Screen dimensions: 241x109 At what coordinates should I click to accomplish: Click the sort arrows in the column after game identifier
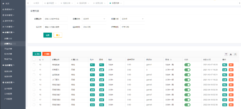click(171, 60)
